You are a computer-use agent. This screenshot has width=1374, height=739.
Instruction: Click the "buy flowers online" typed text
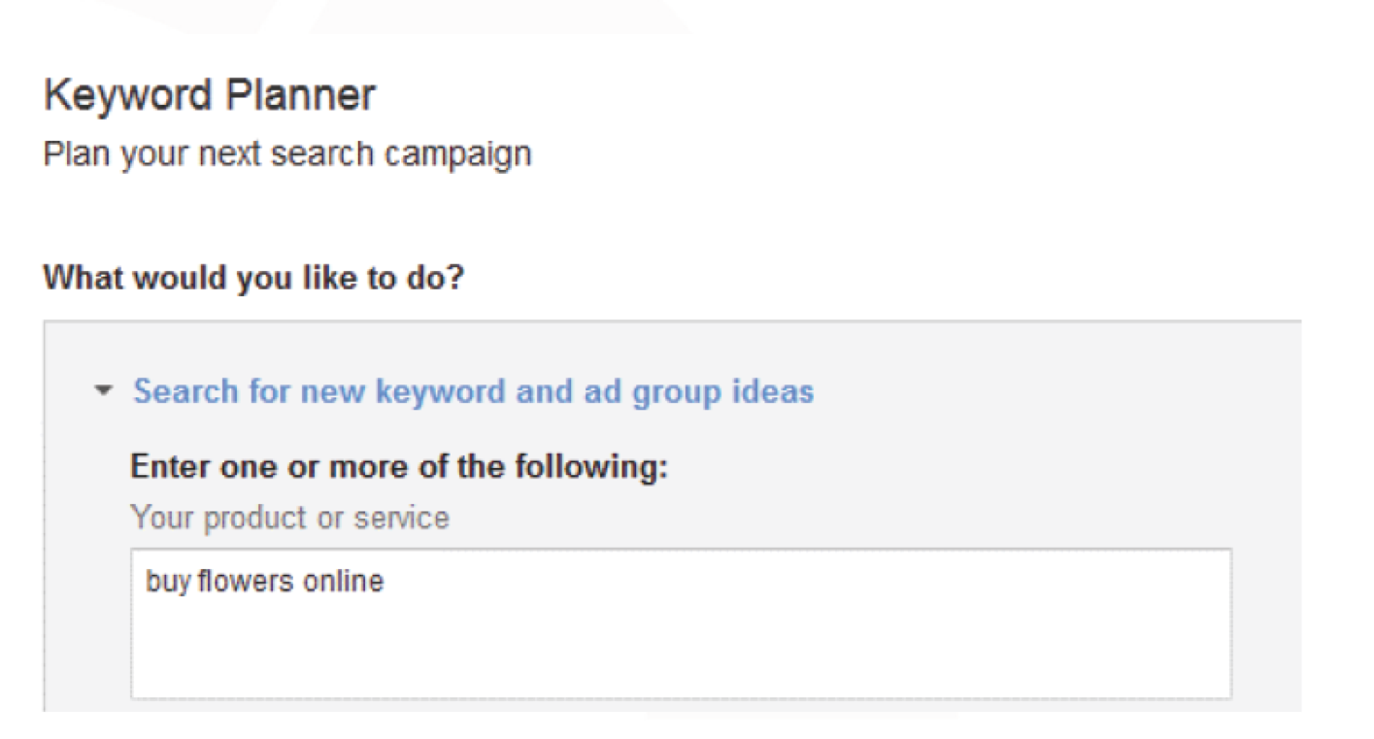(264, 582)
